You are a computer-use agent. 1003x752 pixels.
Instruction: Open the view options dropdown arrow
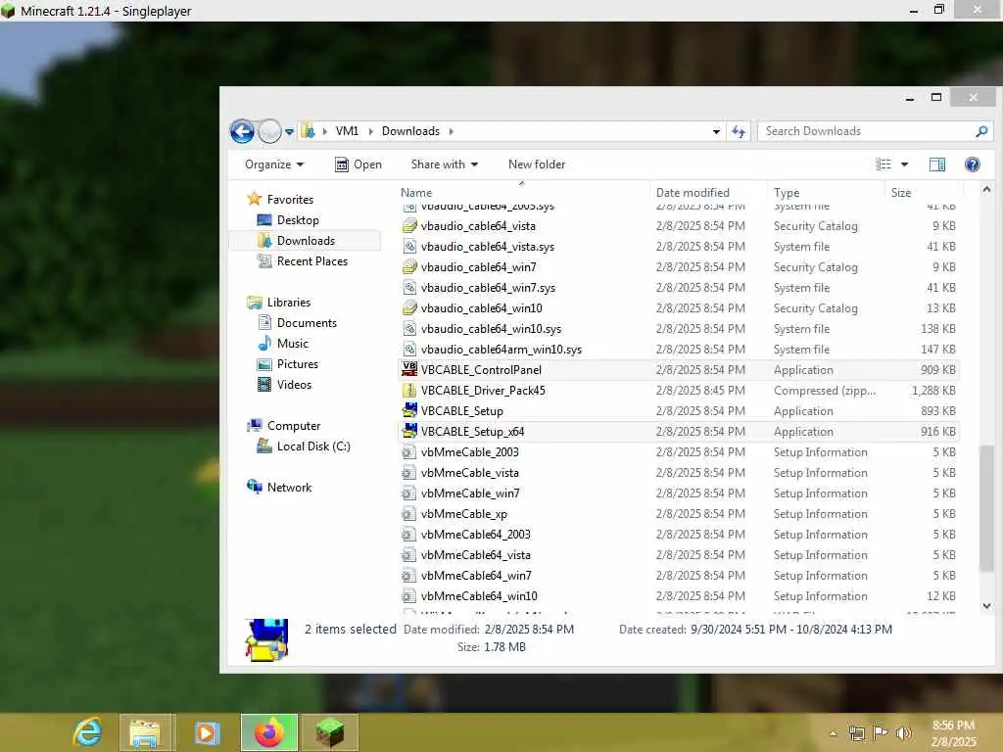[904, 164]
